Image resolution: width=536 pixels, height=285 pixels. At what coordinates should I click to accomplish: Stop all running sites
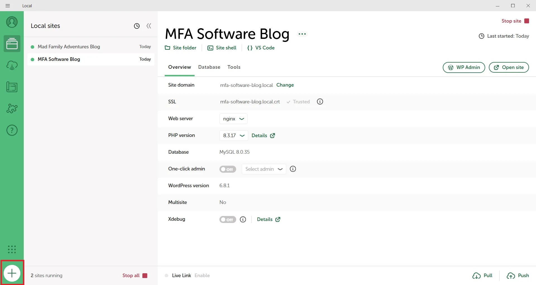point(135,275)
